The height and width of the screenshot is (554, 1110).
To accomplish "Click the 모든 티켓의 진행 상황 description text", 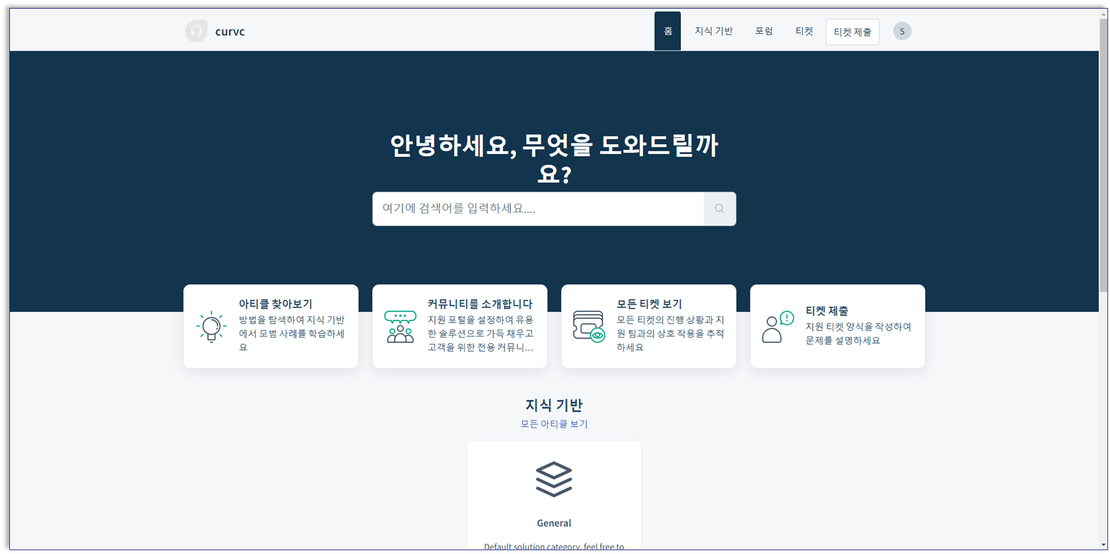I will coord(670,333).
